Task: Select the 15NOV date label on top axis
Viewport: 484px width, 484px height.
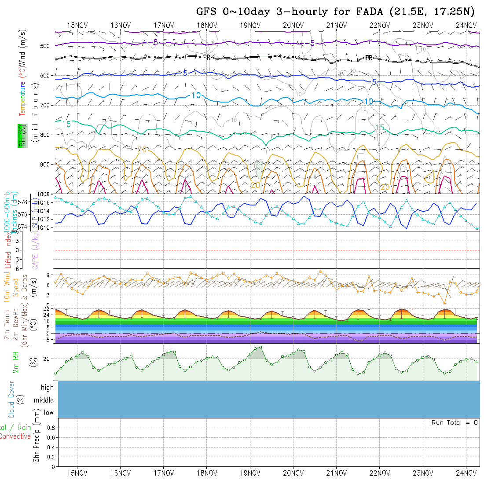Action: [77, 25]
